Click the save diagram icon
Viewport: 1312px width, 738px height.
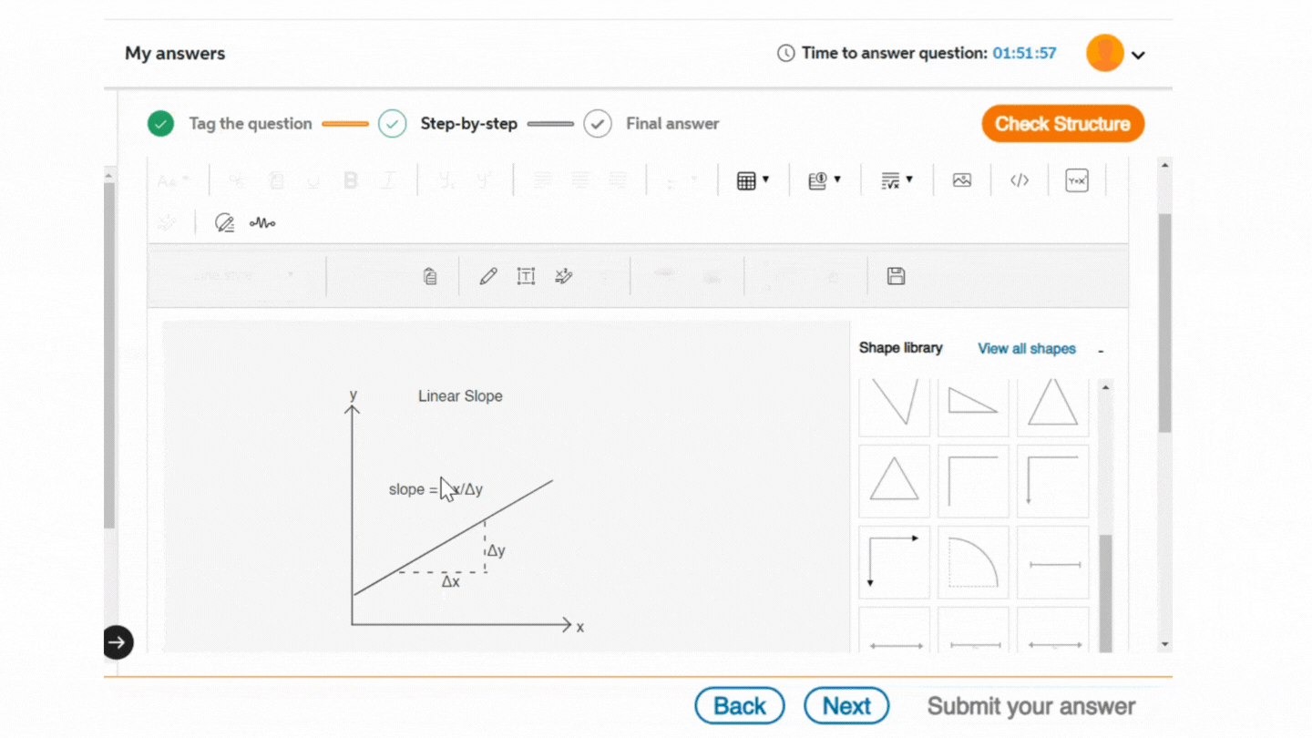point(896,276)
